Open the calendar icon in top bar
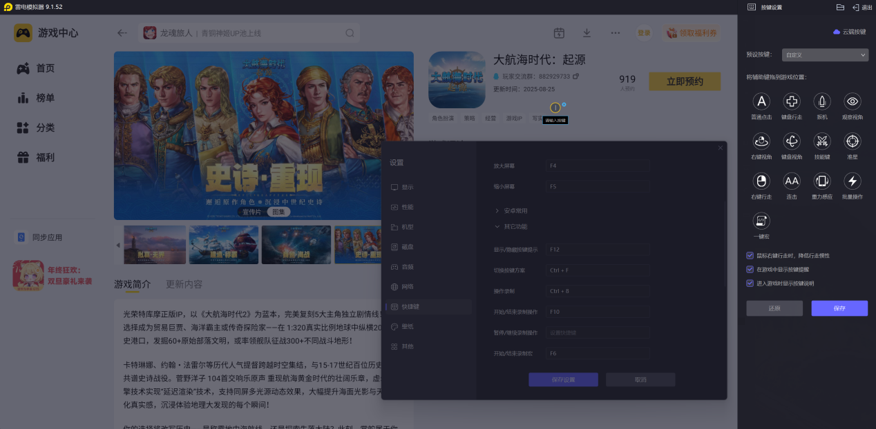Image resolution: width=876 pixels, height=429 pixels. (x=559, y=32)
